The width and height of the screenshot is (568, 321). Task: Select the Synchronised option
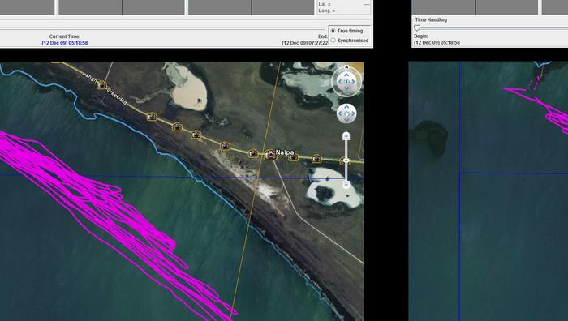tap(350, 41)
